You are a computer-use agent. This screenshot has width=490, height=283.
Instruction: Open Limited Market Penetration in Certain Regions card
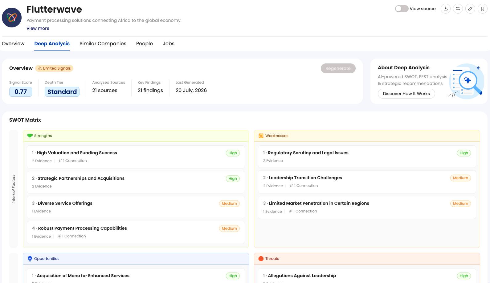point(367,207)
